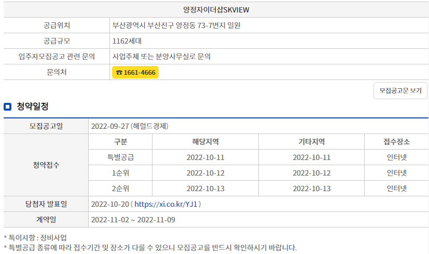429x254 pixels.
Task: Click the note 특이사항 : 정비사업
Action: pyautogui.click(x=35, y=237)
